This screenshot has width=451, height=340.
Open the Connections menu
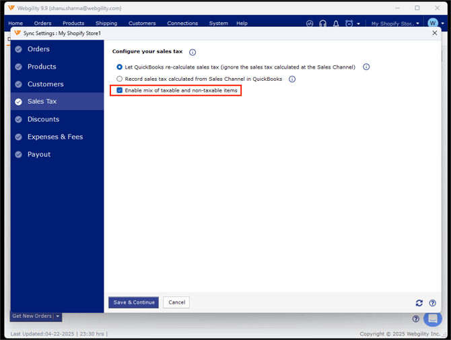182,24
